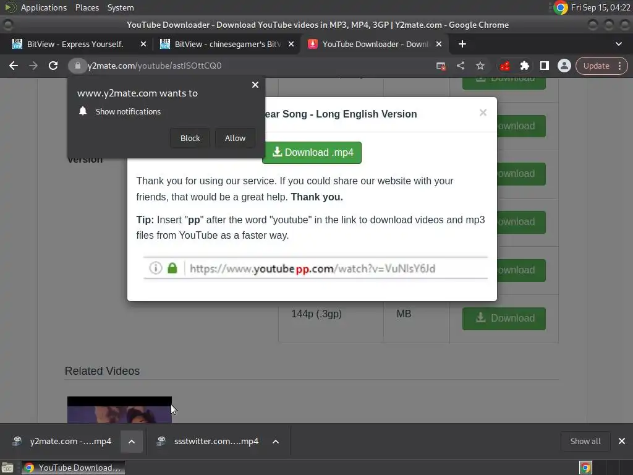The image size is (633, 475).
Task: Expand options for y2mate.com mp4 download
Action: (x=132, y=442)
